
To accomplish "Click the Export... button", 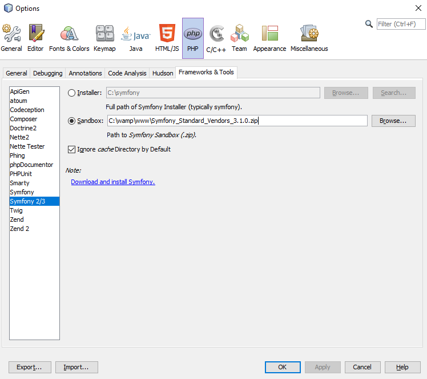I will [30, 367].
